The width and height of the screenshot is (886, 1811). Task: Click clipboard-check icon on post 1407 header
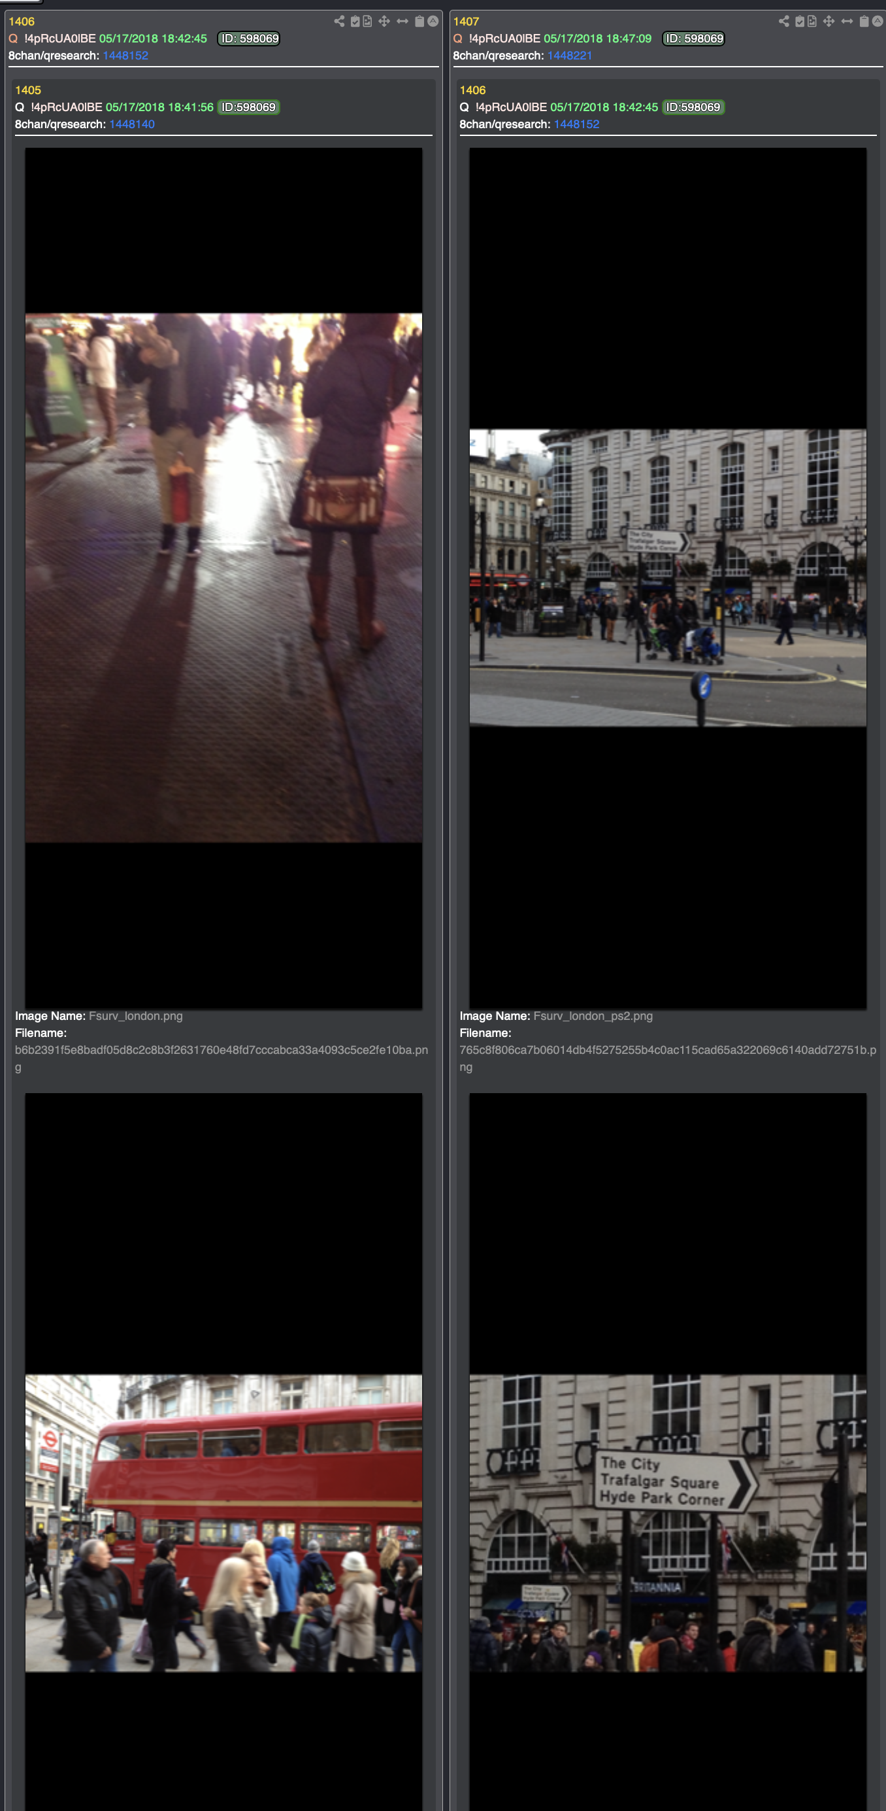coord(800,21)
